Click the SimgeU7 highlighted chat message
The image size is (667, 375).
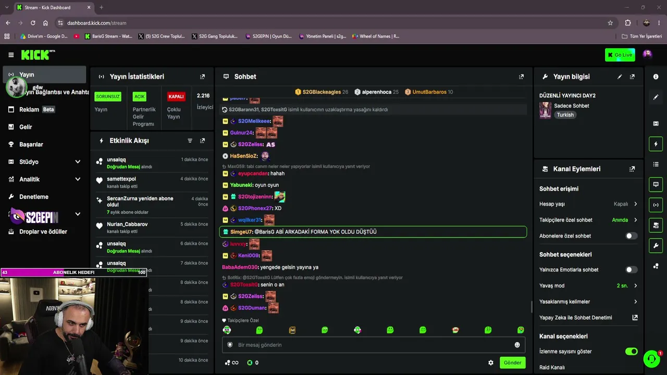(x=373, y=232)
